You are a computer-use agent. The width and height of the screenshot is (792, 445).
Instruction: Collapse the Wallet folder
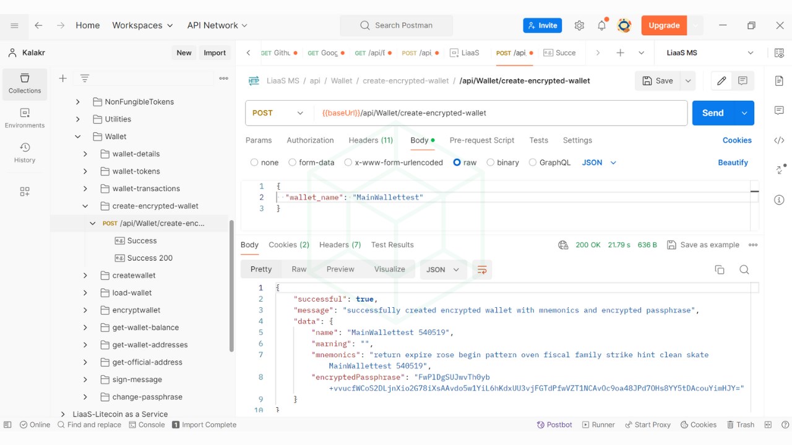coord(78,137)
